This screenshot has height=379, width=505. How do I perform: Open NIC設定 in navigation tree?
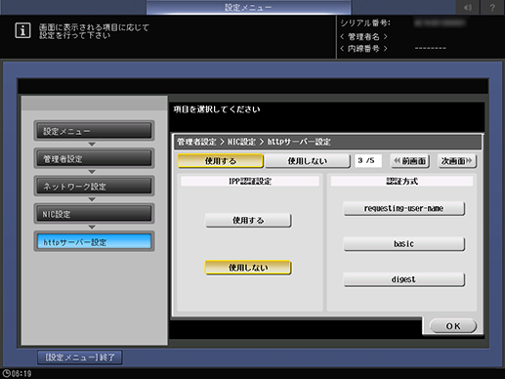94,214
